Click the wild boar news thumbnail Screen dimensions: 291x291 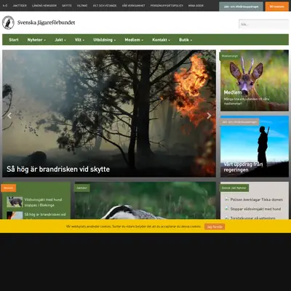coord(15,202)
